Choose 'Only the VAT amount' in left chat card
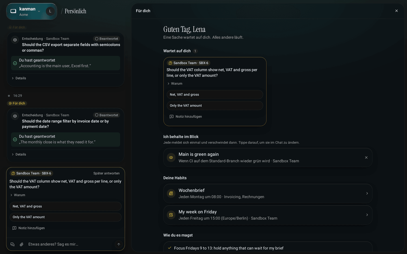Viewport: 407px width, 254px height. [66, 217]
